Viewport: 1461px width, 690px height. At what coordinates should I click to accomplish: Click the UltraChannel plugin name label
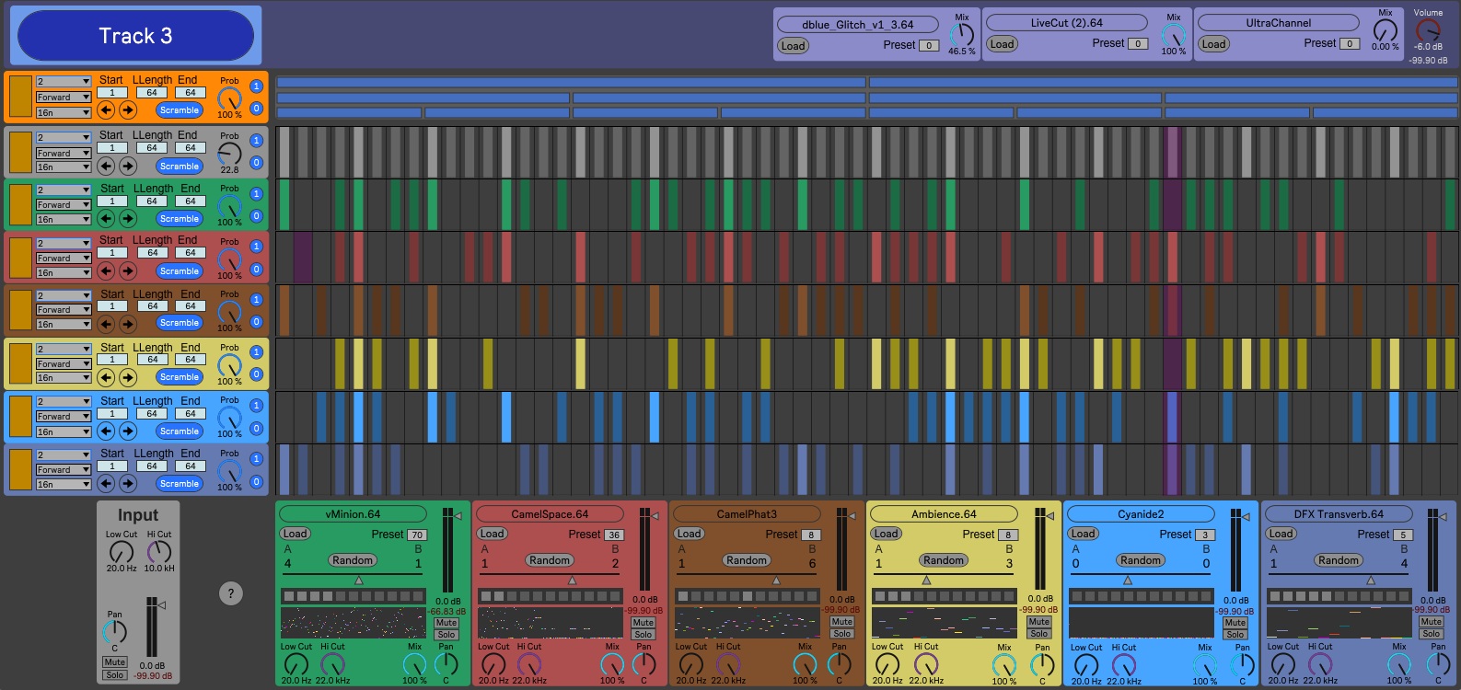(x=1278, y=24)
